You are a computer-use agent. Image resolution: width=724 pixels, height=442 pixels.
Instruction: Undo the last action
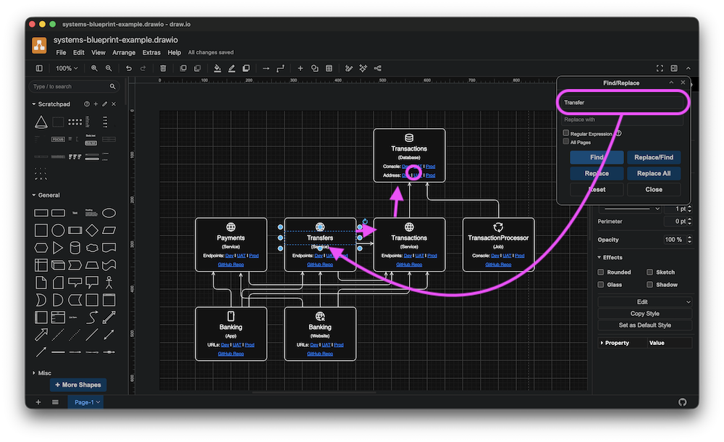[x=129, y=68]
